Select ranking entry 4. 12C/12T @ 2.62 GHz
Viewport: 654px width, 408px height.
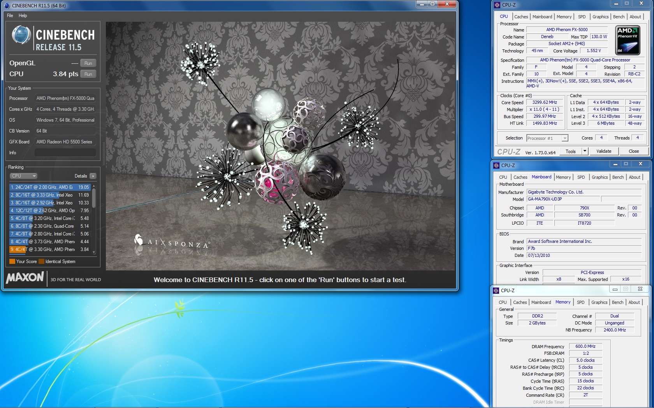point(50,211)
